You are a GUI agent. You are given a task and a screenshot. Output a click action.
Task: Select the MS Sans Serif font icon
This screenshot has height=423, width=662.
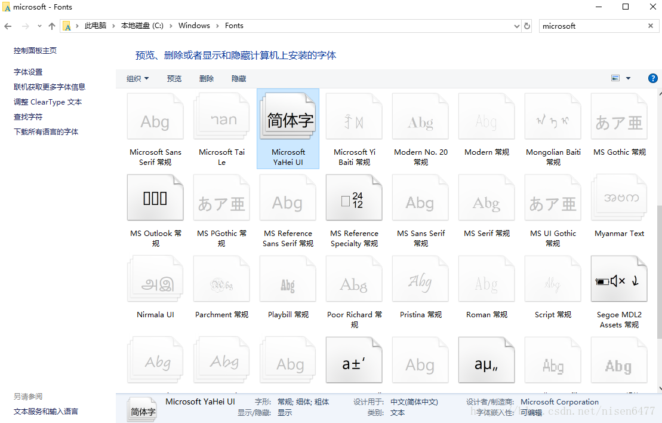click(420, 198)
